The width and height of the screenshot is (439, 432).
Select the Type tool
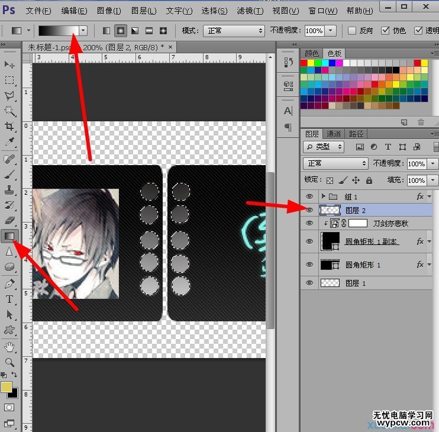9,299
